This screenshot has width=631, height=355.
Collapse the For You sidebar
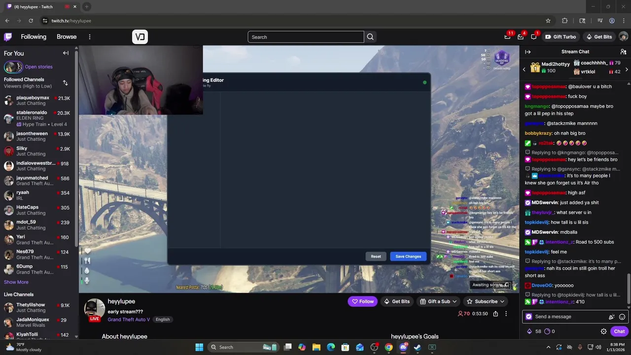pos(66,53)
